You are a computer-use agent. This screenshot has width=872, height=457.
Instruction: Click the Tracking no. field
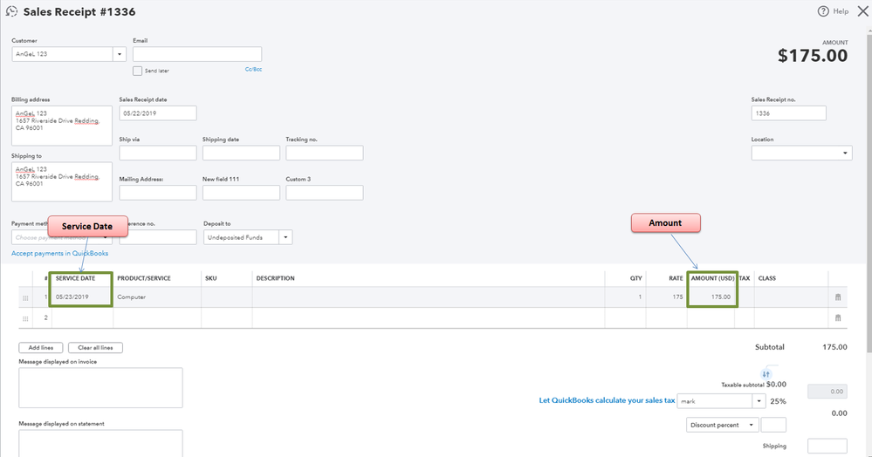[325, 153]
